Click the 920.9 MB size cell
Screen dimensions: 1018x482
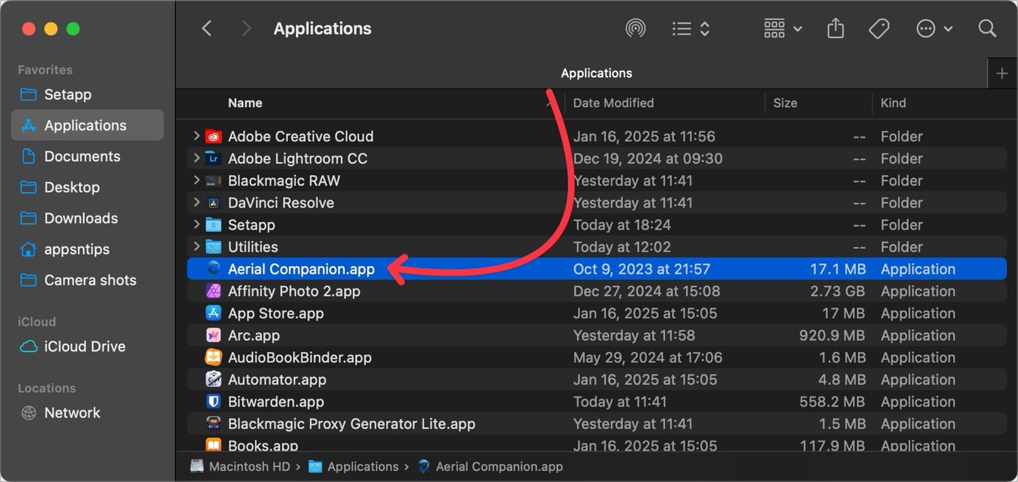832,335
